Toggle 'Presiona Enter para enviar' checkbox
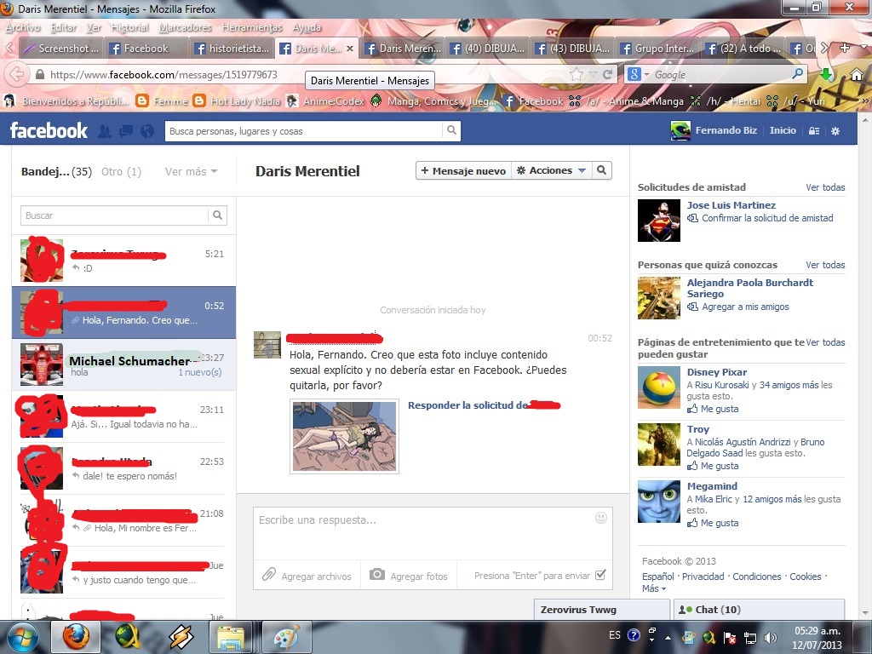 [x=600, y=576]
